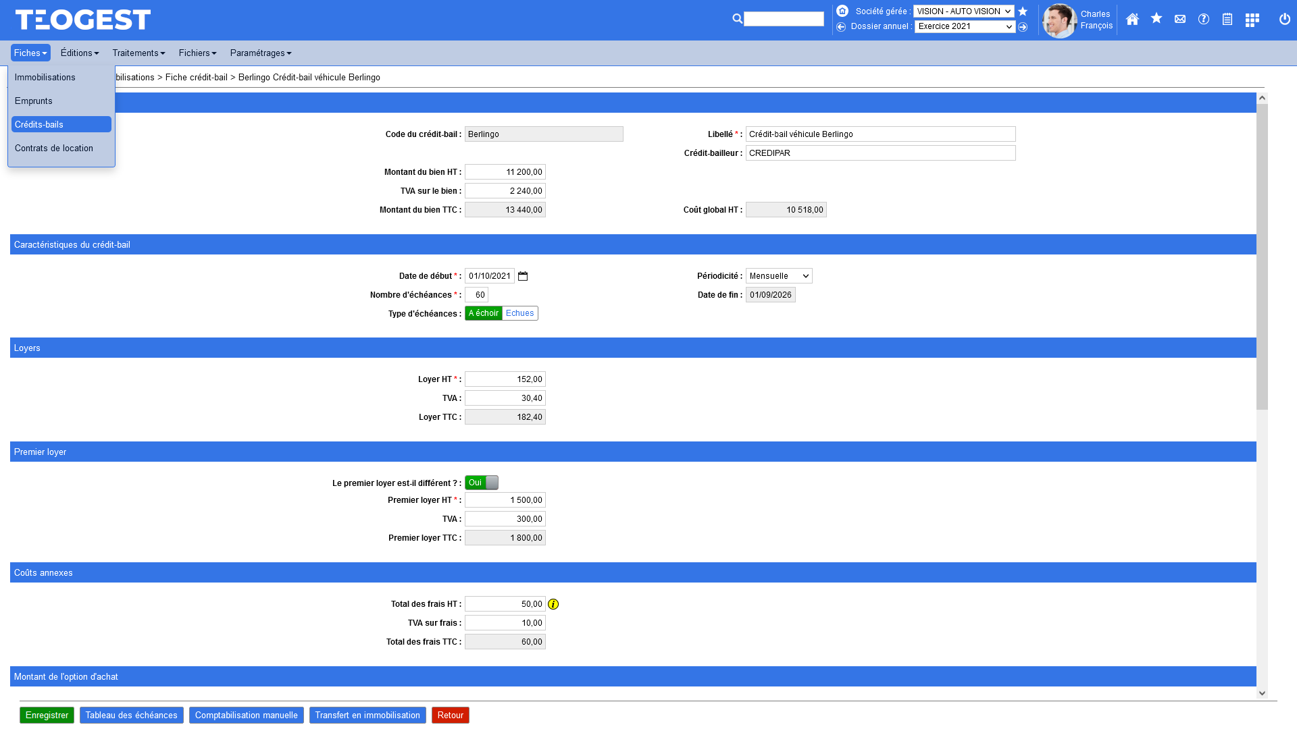The image size is (1297, 729).
Task: Click yellow info icon beside Total des frais HT
Action: (x=553, y=604)
